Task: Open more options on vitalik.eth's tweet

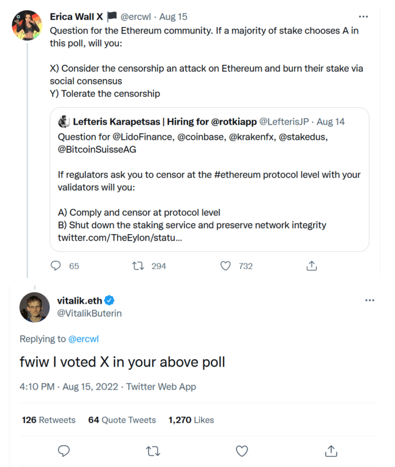Action: [x=370, y=300]
